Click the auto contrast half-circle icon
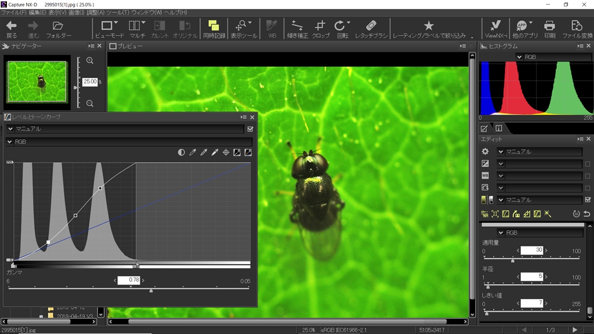Viewport: 594px width, 334px height. [182, 153]
